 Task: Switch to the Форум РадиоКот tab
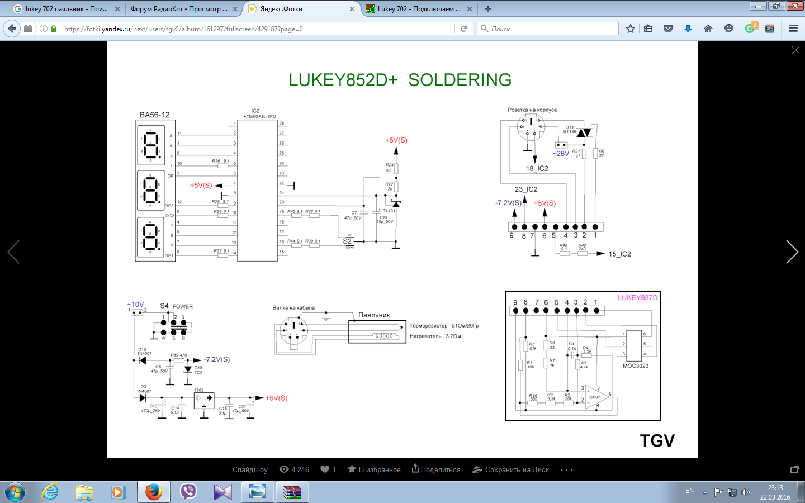pos(179,9)
